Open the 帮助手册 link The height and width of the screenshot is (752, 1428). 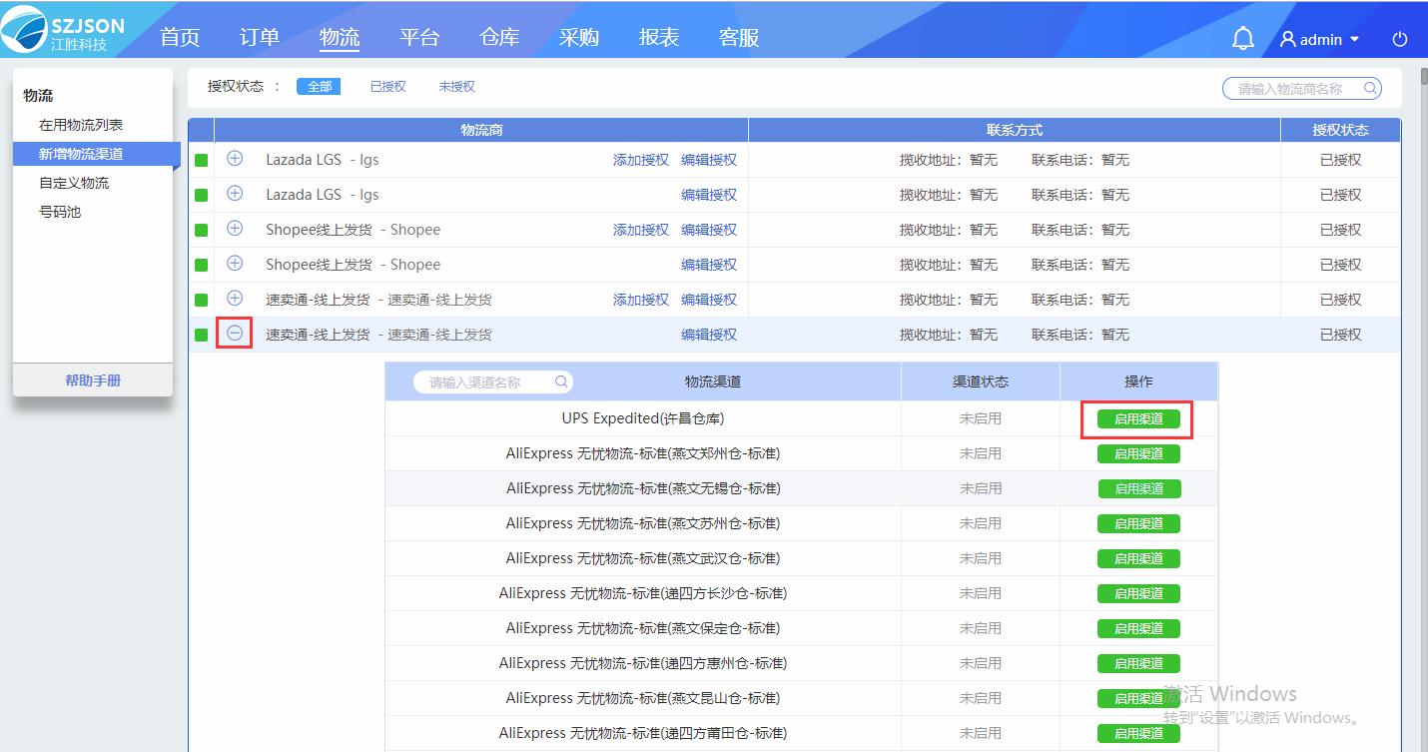[93, 380]
